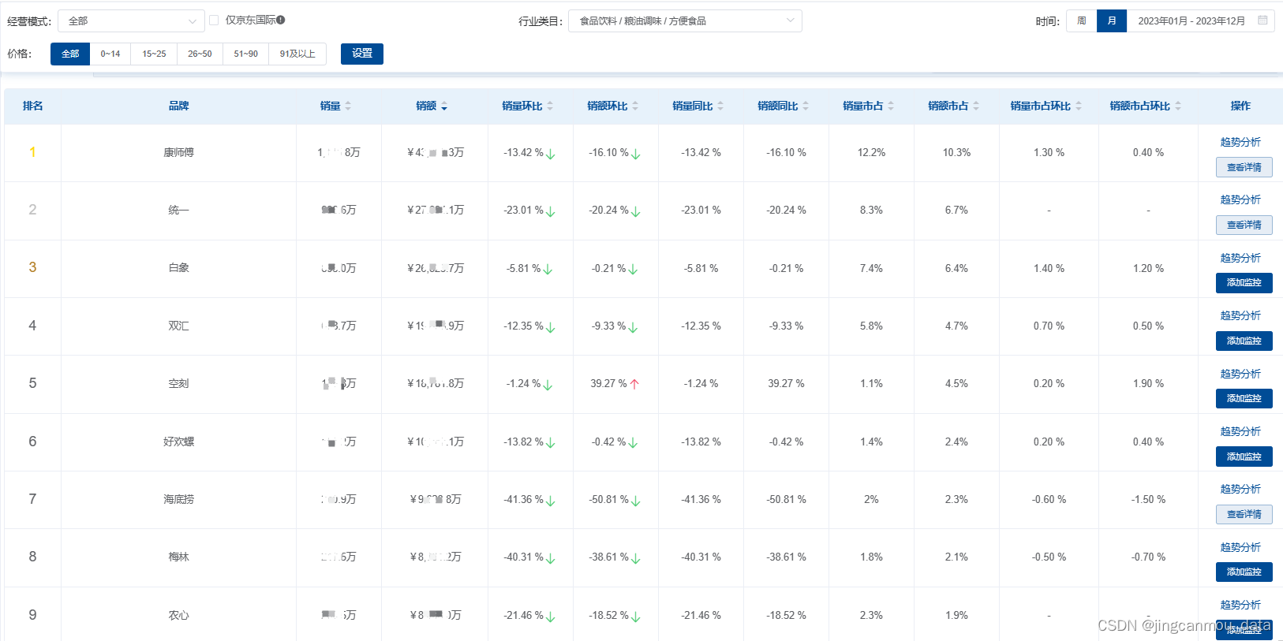Click the 统一 brand name
The height and width of the screenshot is (641, 1283).
pos(179,210)
